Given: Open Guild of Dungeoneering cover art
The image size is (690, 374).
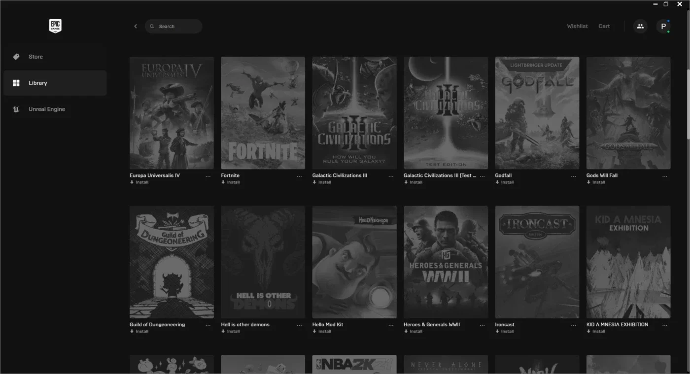Looking at the screenshot, I should tap(172, 262).
